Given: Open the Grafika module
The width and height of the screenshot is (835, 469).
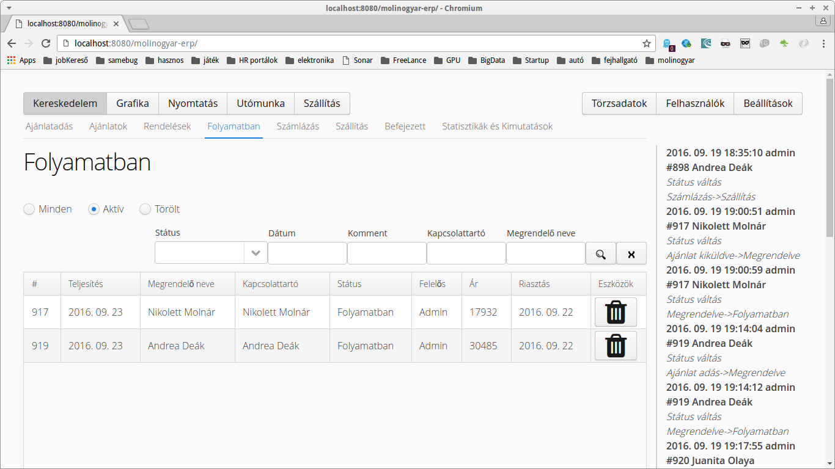Looking at the screenshot, I should pos(133,103).
